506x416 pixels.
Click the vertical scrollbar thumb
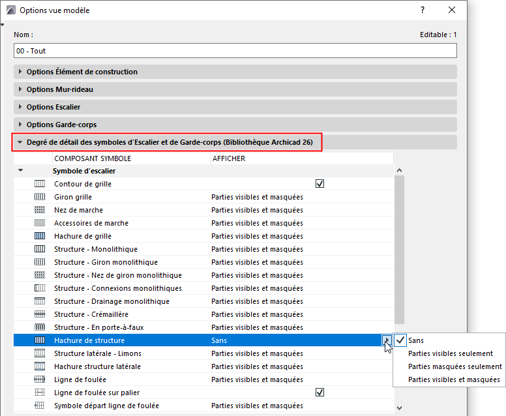399,250
